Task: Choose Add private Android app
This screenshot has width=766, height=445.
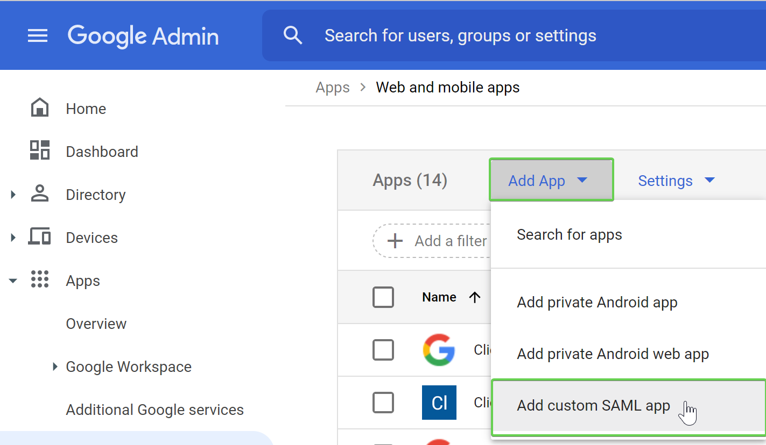Action: tap(628, 303)
